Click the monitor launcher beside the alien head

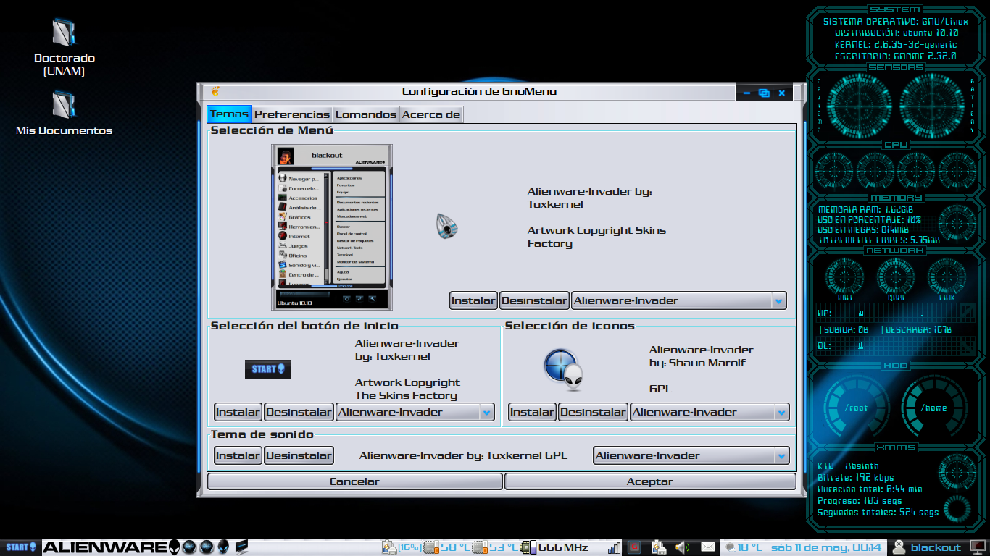(241, 547)
